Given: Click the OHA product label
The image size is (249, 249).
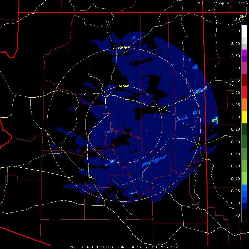Looking at the screenshot, I should pos(243,16).
